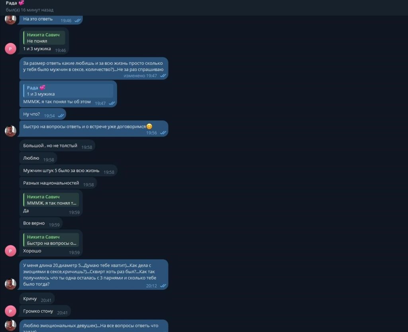Click sender photo avatar at the bottom of chat
This screenshot has height=332, width=408.
[10, 325]
